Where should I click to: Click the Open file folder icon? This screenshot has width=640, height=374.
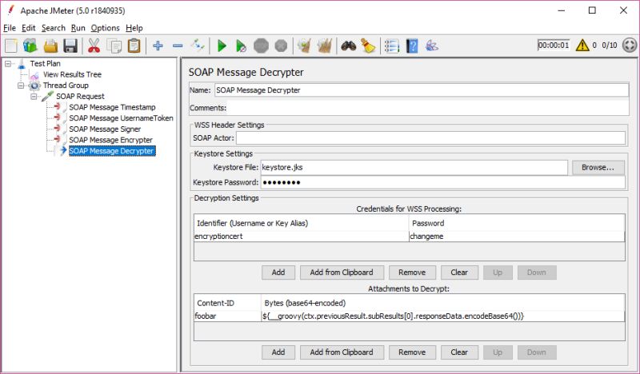(x=50, y=46)
